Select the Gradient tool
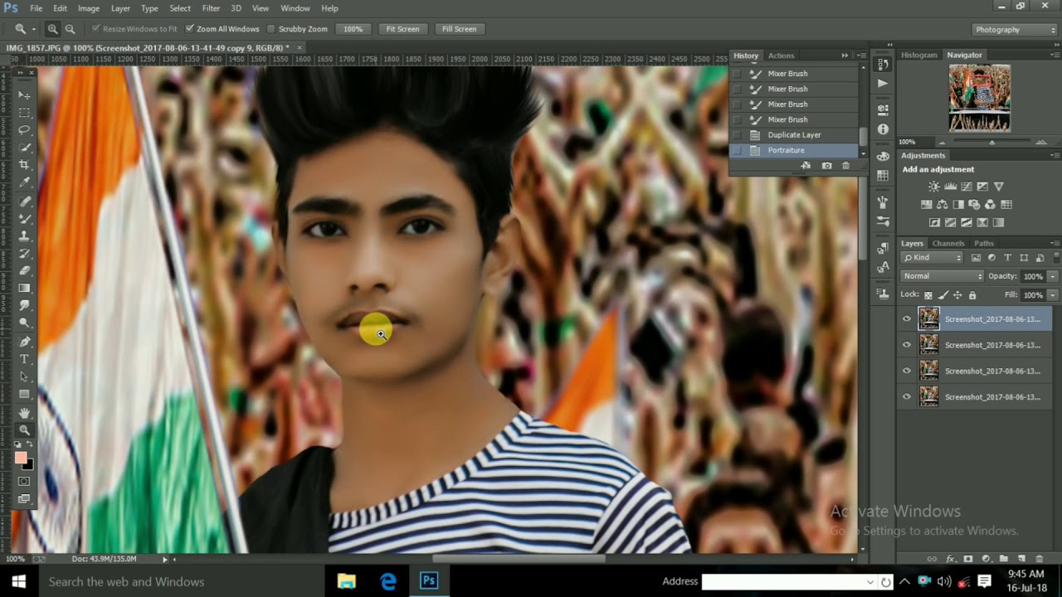Image resolution: width=1062 pixels, height=597 pixels. pyautogui.click(x=24, y=288)
